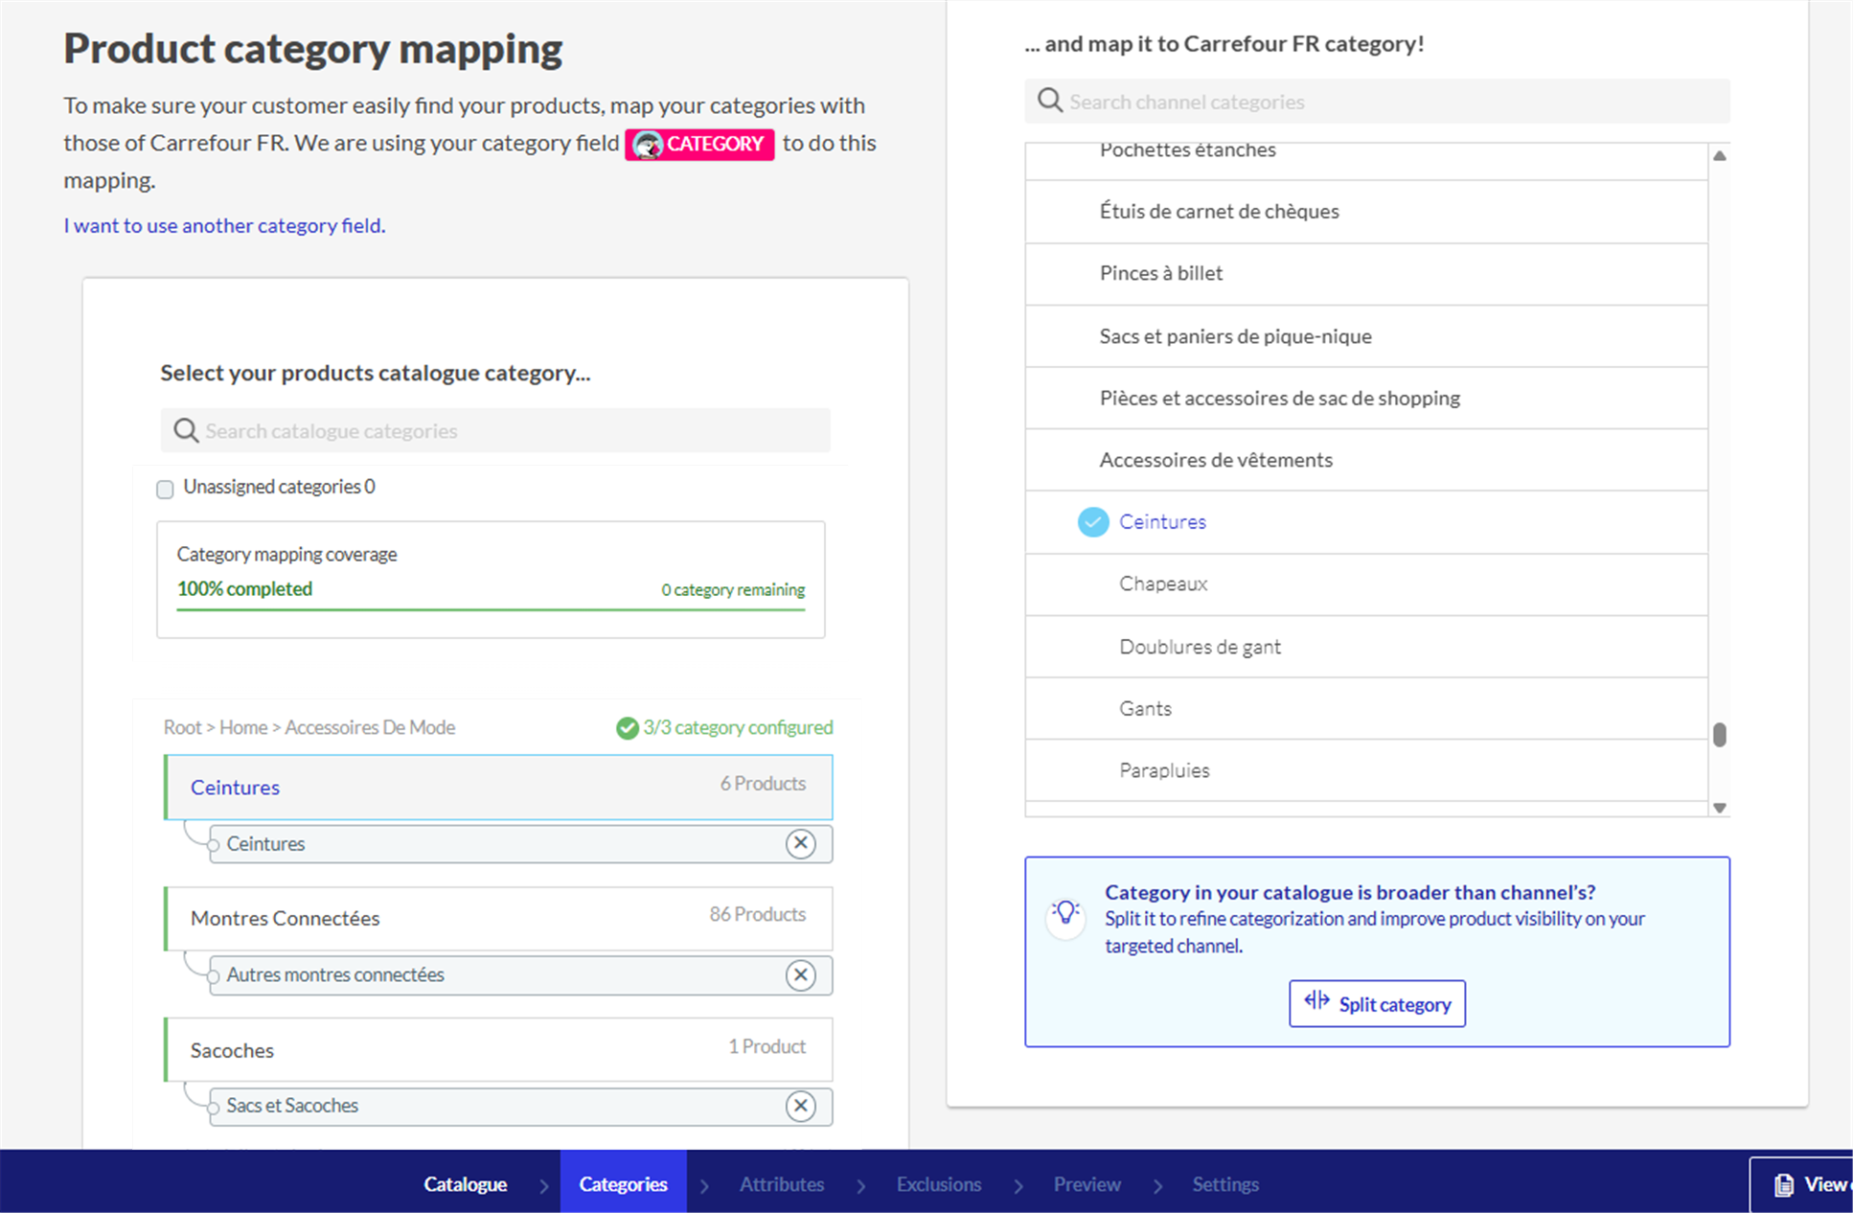1853x1213 pixels.
Task: Choose Chapeaux in the channel category list
Action: click(1163, 584)
